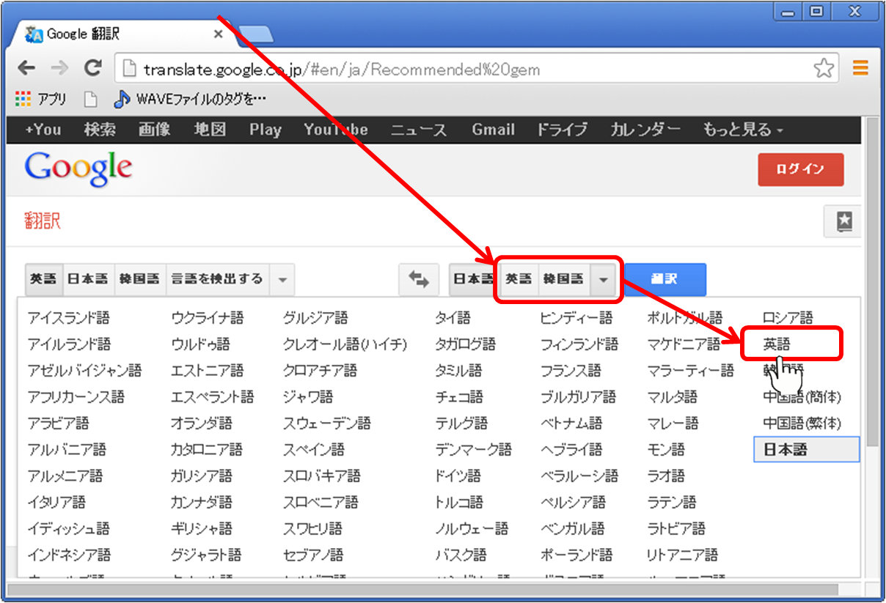The image size is (886, 603).
Task: Select 英語 as source language toggle
Action: (x=44, y=279)
